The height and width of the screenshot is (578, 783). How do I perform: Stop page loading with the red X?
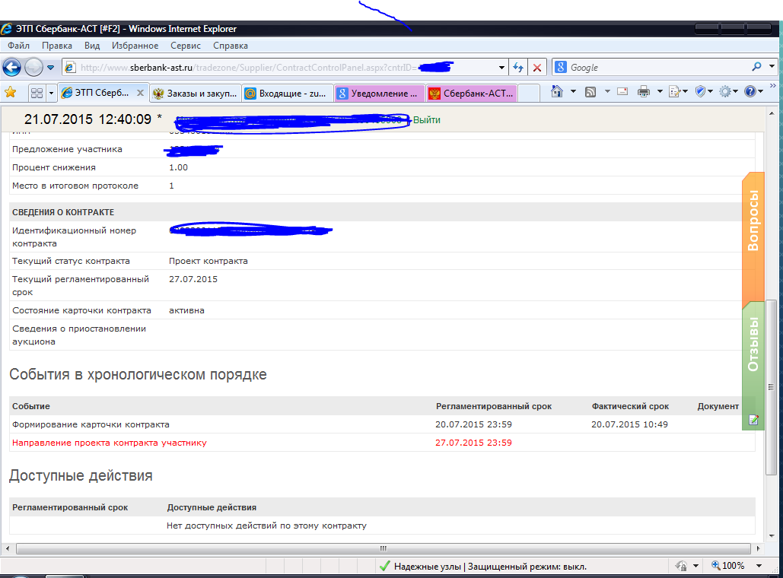coord(537,68)
